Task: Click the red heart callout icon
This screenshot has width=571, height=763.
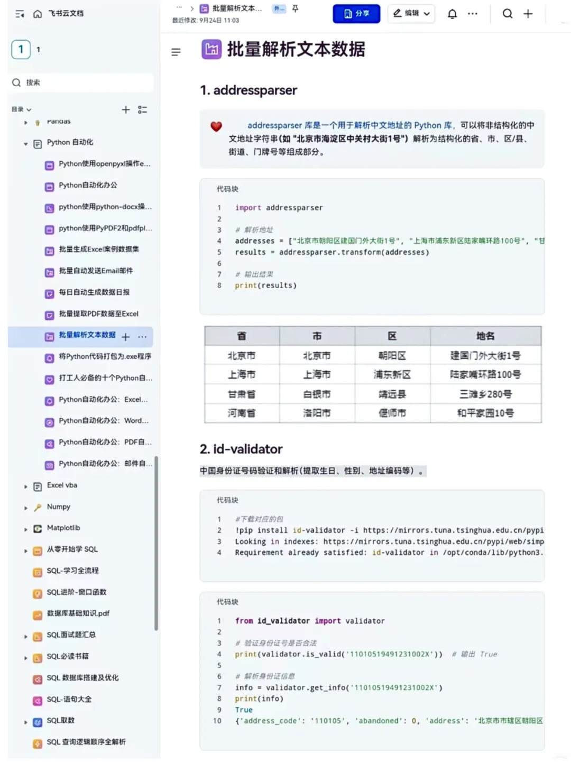Action: point(216,126)
